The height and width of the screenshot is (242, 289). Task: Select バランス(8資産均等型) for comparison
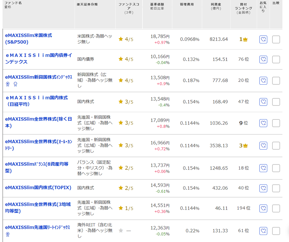click(x=276, y=168)
